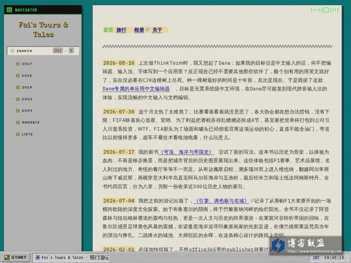351x263 pixels.
Task: Click the folder icon beside Gadgets
Action: [18, 122]
